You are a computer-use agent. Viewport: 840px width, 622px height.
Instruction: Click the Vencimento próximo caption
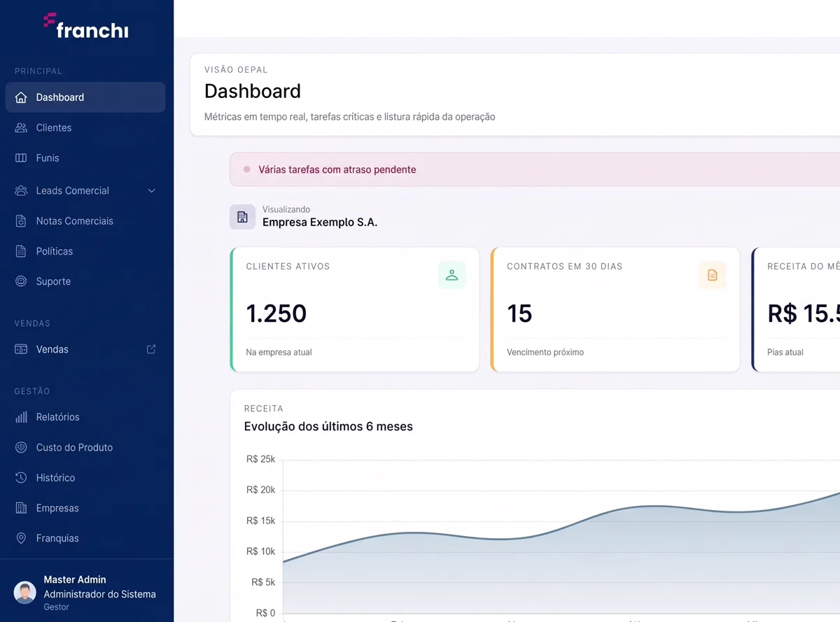click(x=545, y=352)
